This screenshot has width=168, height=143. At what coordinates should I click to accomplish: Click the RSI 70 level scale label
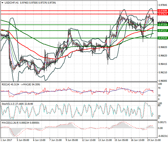coord(159,88)
